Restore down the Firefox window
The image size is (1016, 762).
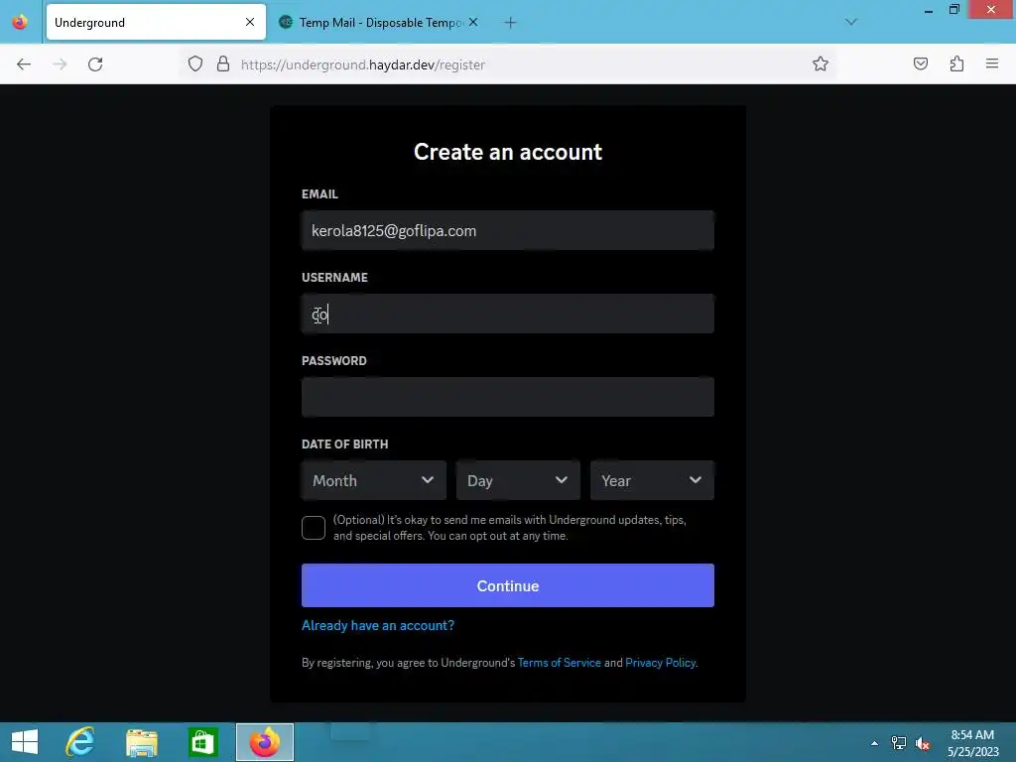[953, 10]
